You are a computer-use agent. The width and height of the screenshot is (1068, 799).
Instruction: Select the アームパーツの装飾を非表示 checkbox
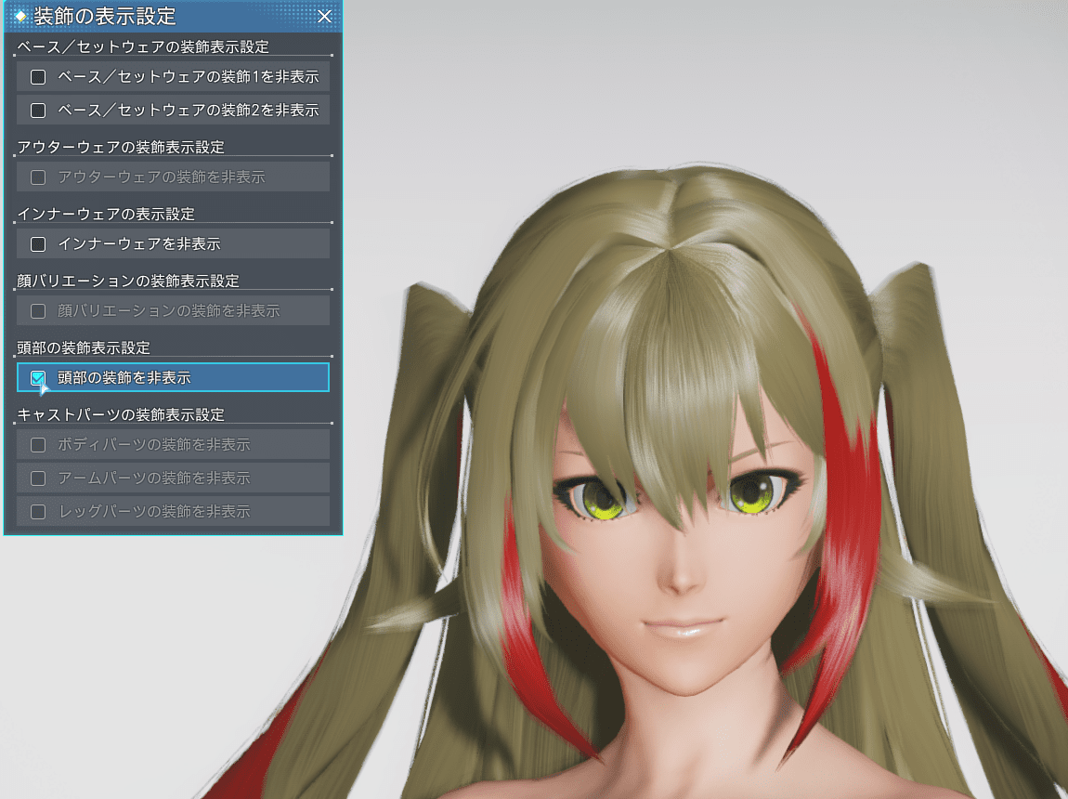(38, 478)
